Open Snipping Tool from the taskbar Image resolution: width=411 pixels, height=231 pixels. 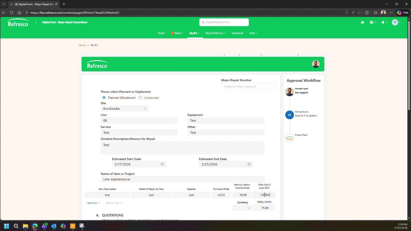coord(82,226)
